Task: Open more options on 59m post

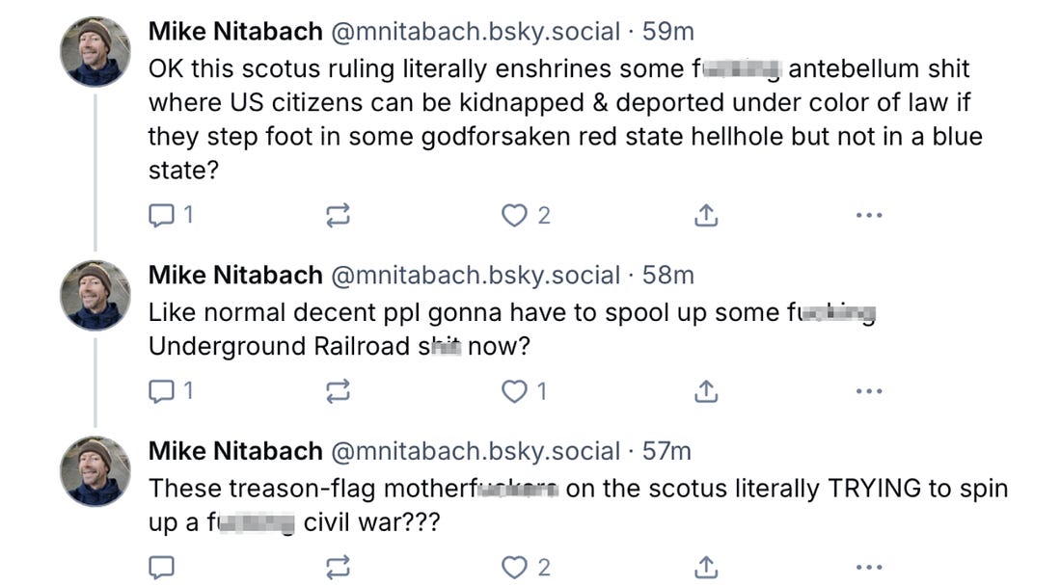Action: click(x=869, y=216)
